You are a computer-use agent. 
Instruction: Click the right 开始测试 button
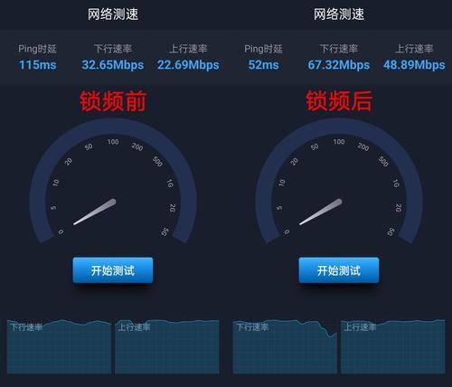[339, 270]
